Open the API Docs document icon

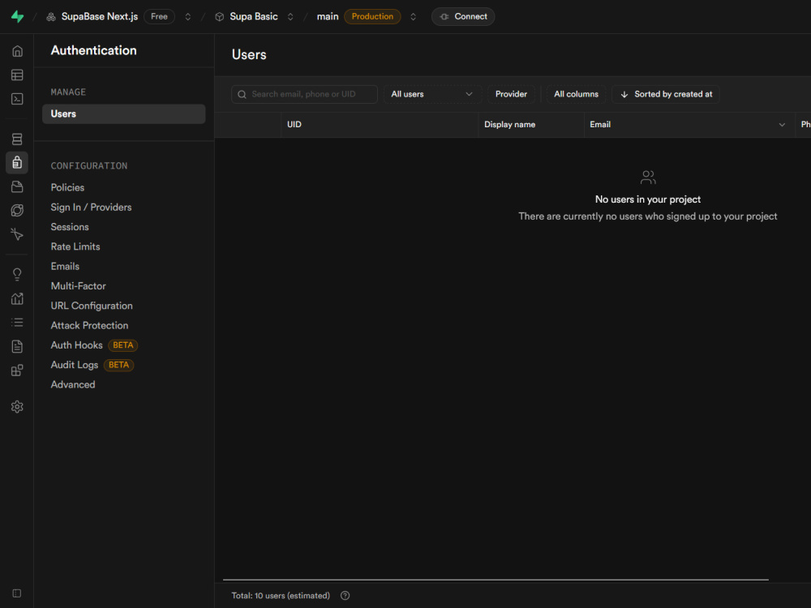[x=17, y=346]
